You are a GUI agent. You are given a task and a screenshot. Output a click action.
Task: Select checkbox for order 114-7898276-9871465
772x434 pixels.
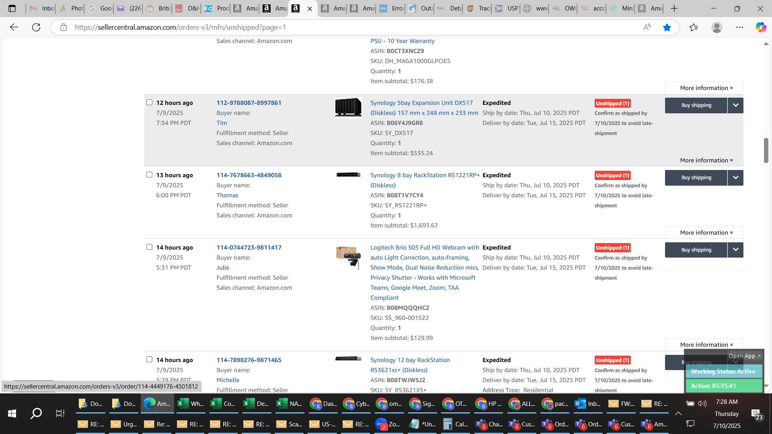point(150,360)
